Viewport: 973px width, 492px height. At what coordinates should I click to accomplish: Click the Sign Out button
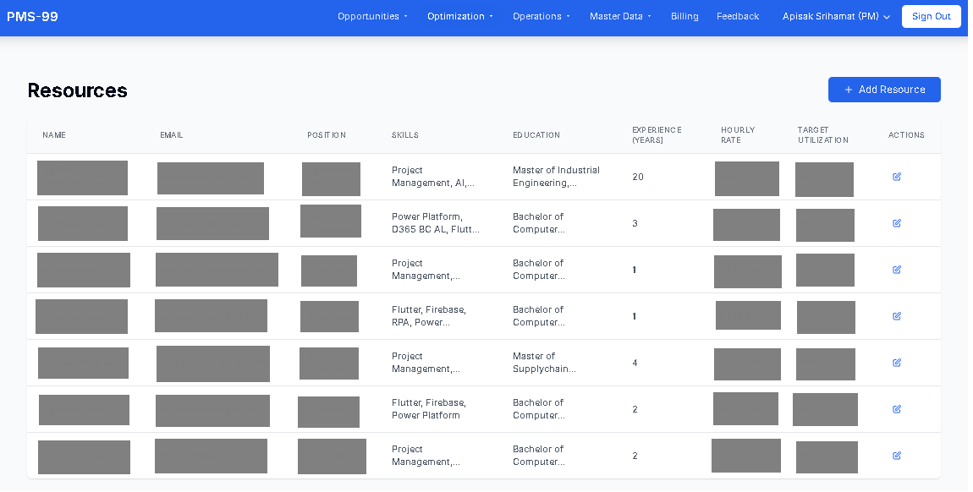click(x=931, y=16)
